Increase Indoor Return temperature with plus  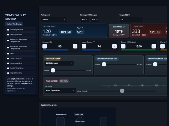click(x=114, y=46)
